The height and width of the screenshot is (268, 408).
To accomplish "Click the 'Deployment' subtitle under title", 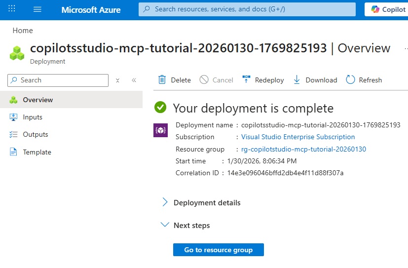I will (48, 61).
